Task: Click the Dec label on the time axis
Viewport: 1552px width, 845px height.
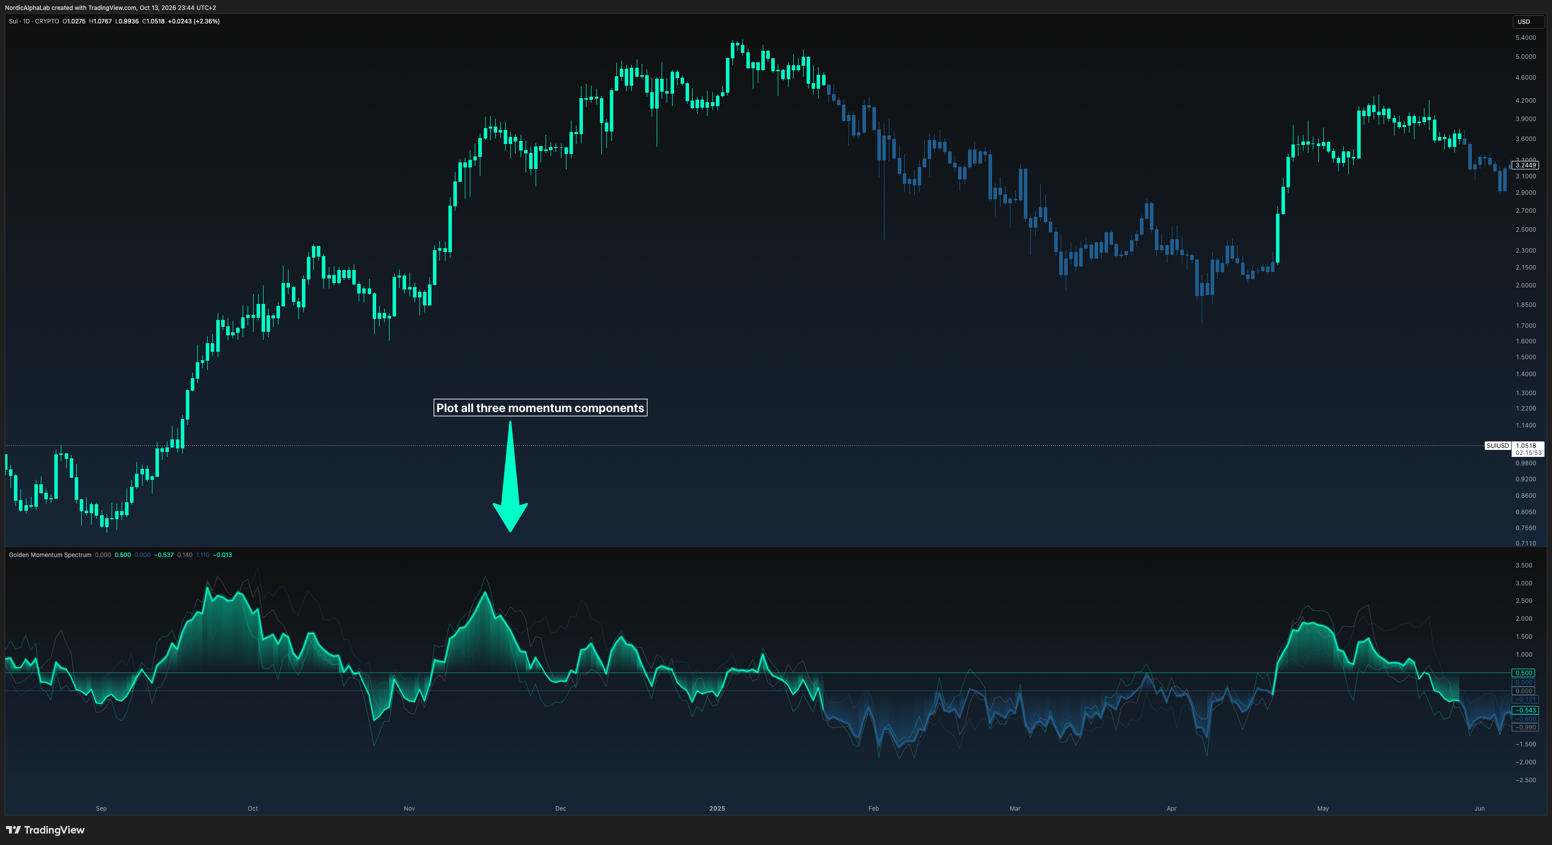Action: (x=561, y=808)
